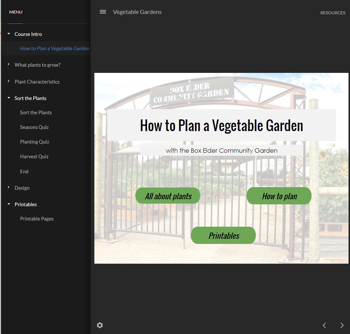Viewport: 350px width, 334px height.
Task: Advance with the next slide arrow
Action: point(342,325)
